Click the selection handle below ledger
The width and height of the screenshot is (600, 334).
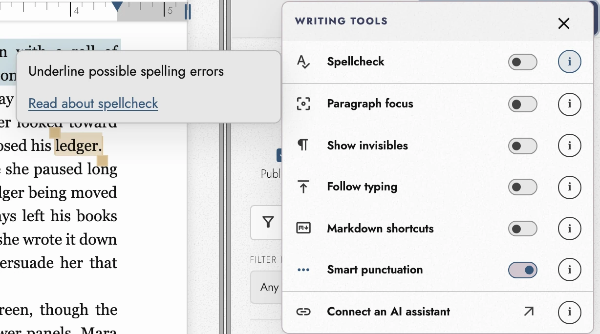point(102,161)
